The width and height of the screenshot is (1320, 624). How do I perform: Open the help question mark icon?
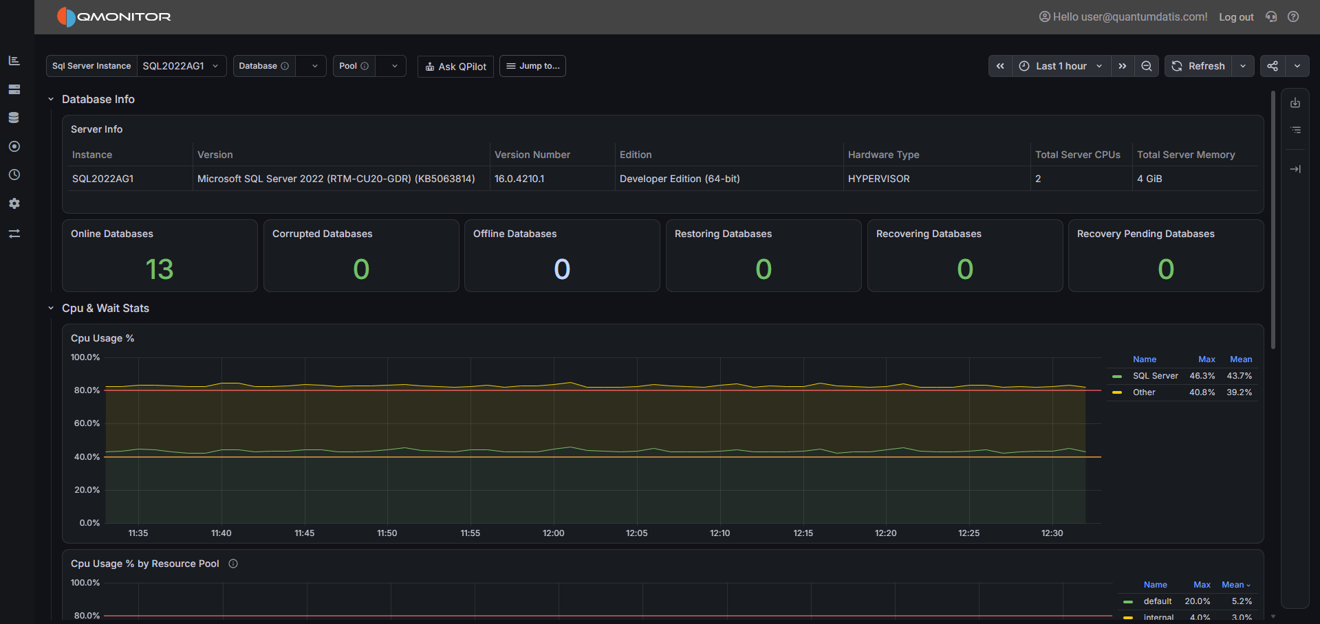1293,16
